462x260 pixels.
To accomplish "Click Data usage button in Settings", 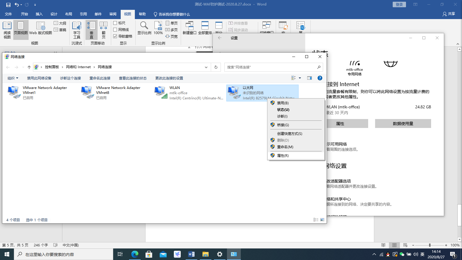I will (x=403, y=124).
